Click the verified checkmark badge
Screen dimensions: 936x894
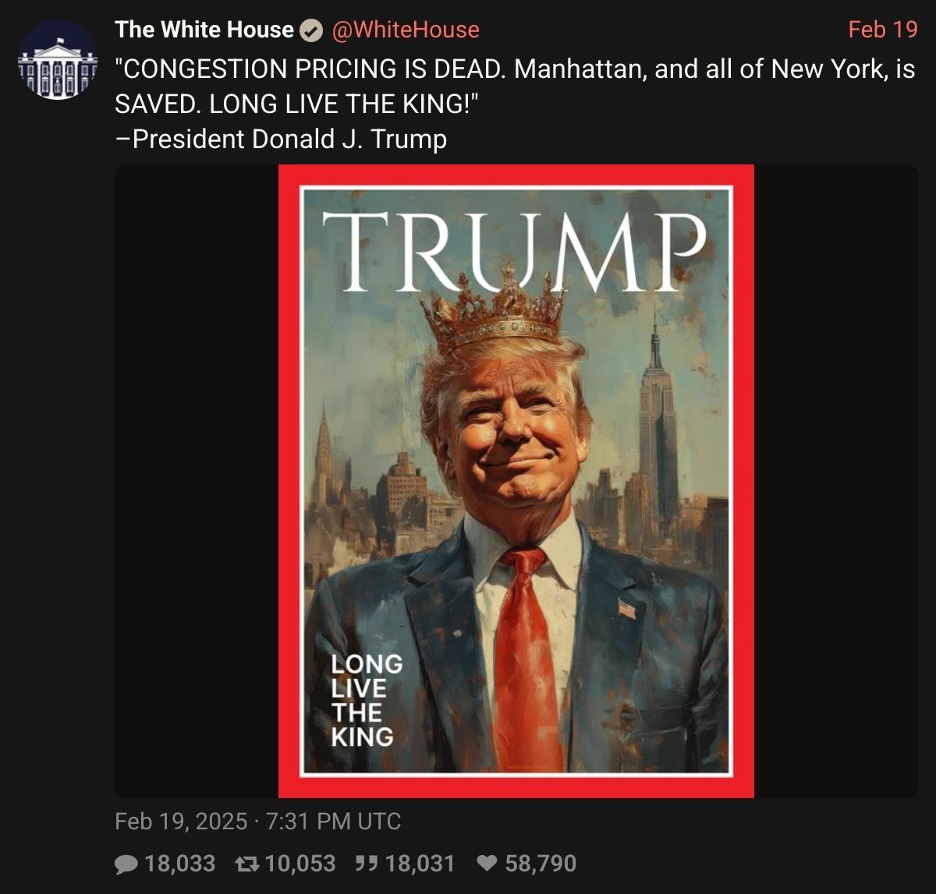click(311, 30)
